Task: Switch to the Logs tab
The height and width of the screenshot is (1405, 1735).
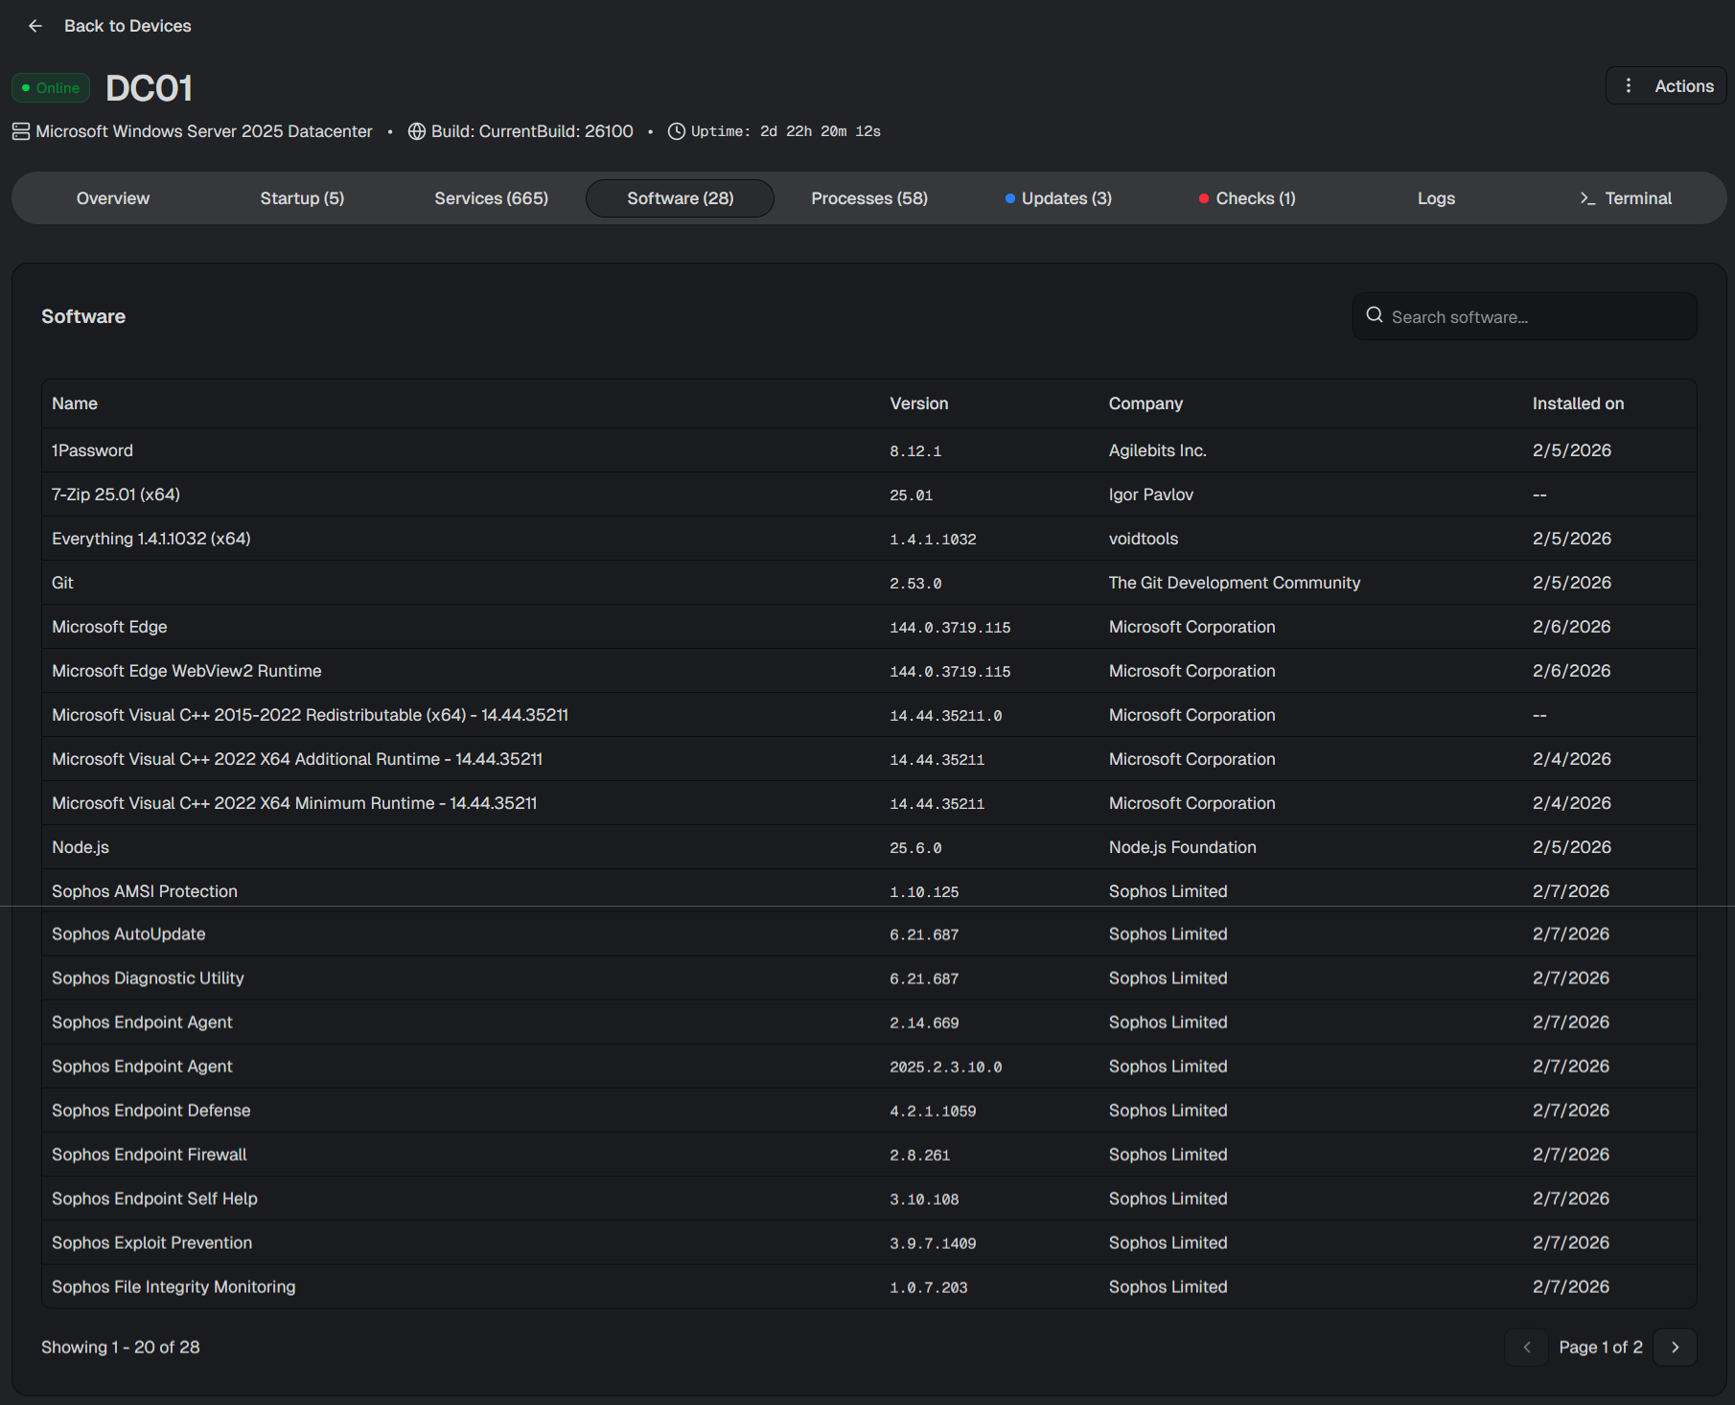Action: click(x=1435, y=198)
